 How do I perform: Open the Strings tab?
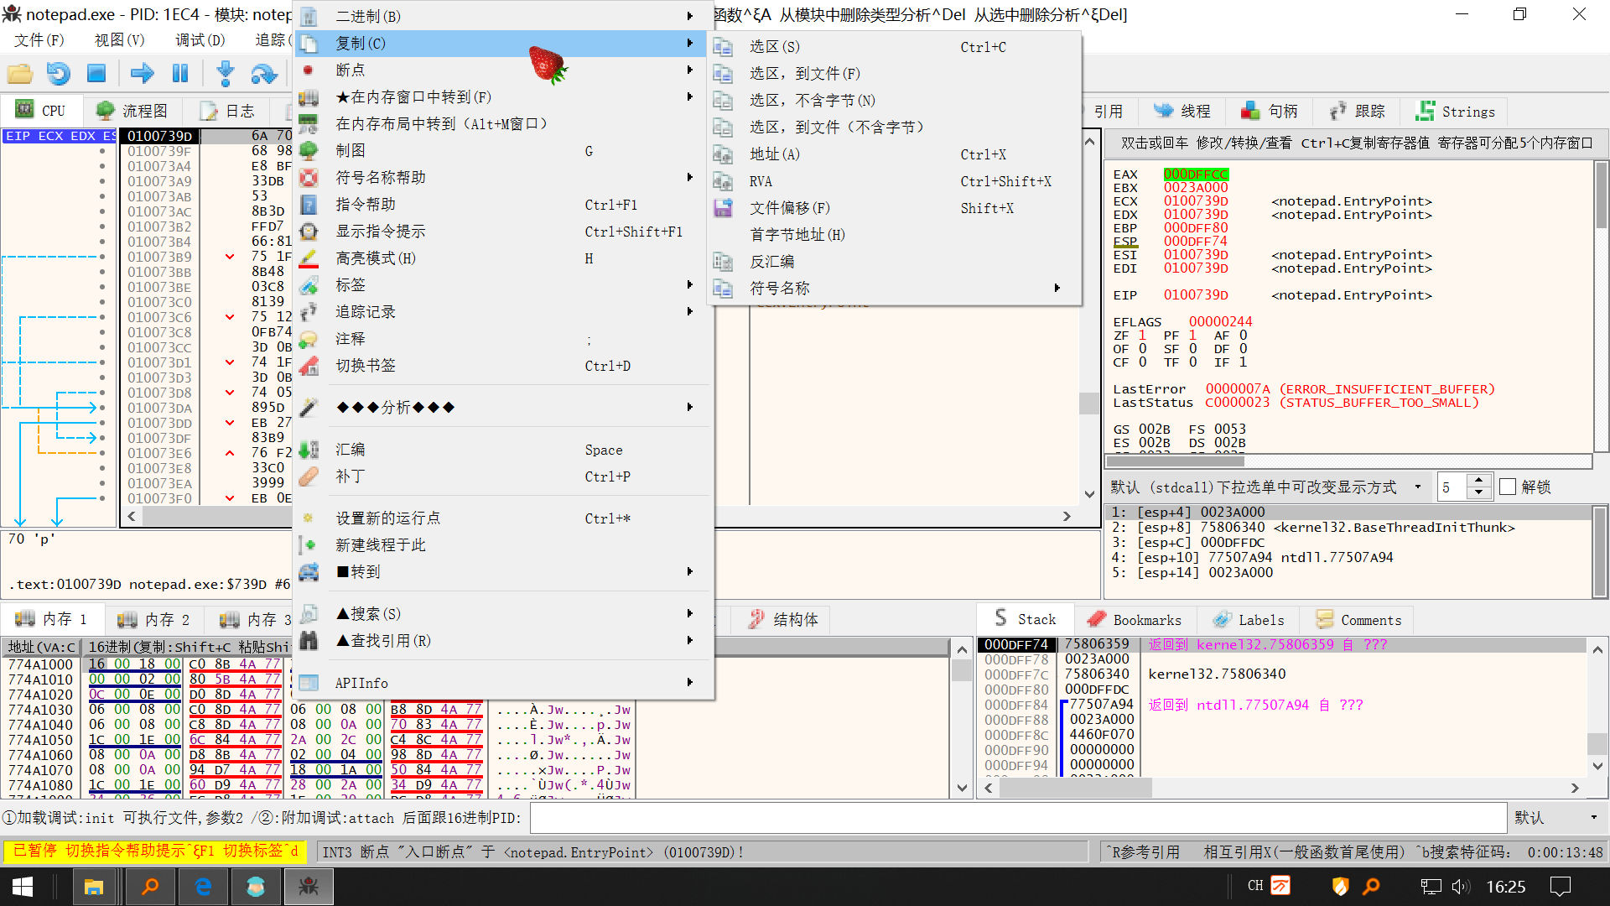(1455, 111)
